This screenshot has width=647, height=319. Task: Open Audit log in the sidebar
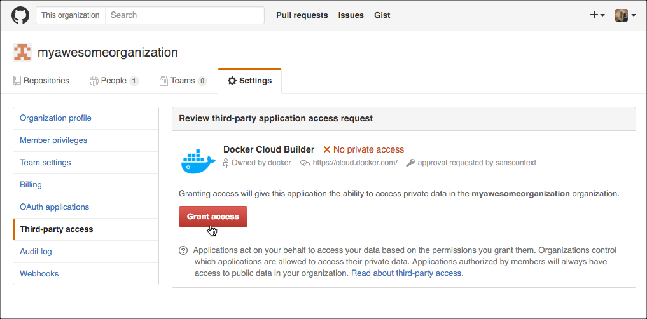tap(36, 252)
